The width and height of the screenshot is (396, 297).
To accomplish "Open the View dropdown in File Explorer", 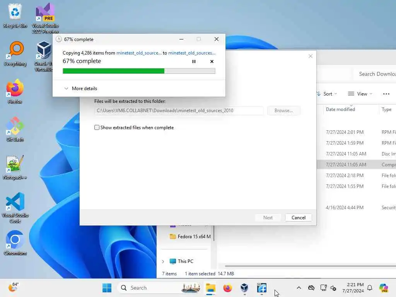I will click(x=360, y=94).
